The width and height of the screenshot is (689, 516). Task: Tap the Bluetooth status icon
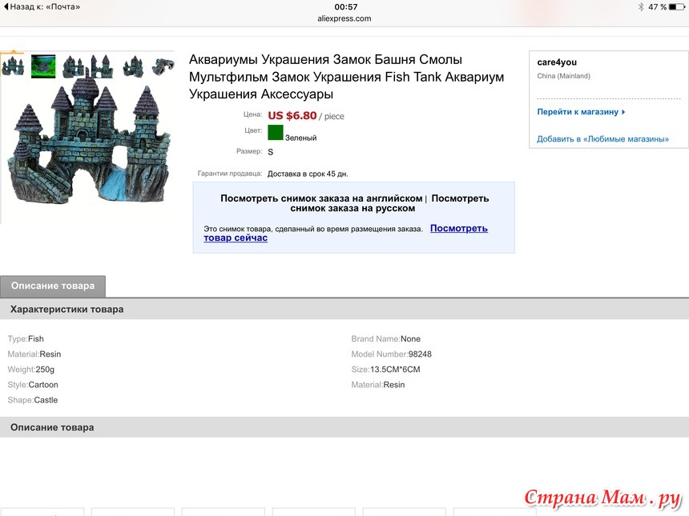pyautogui.click(x=641, y=6)
